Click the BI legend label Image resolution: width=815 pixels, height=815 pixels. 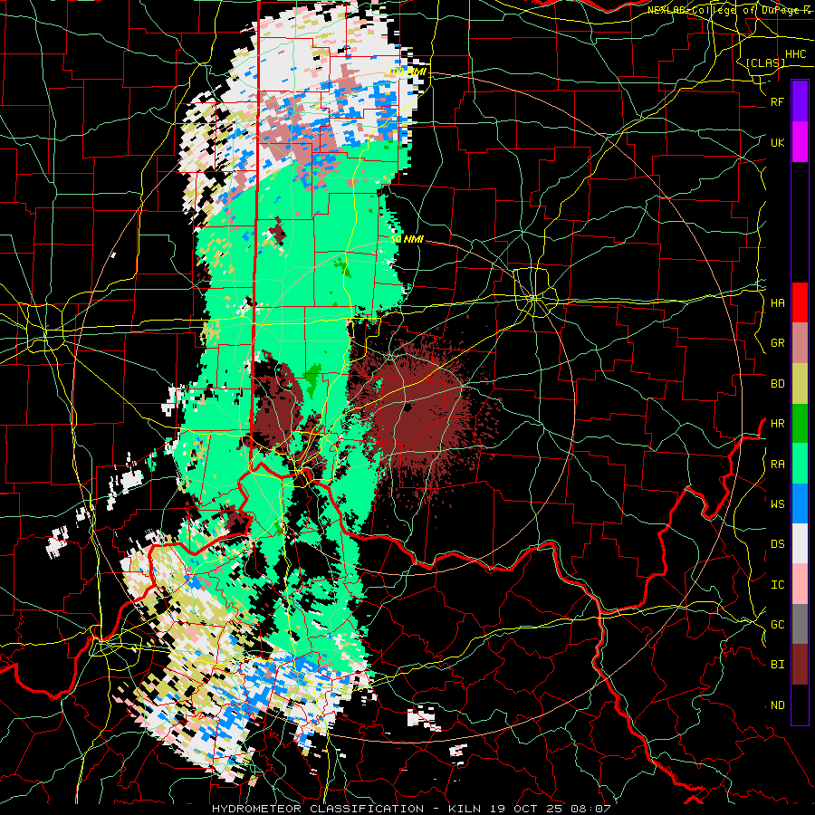click(778, 665)
